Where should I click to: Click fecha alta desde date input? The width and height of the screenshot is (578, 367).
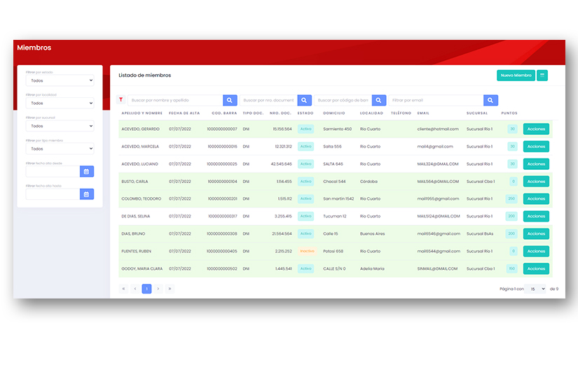point(53,171)
